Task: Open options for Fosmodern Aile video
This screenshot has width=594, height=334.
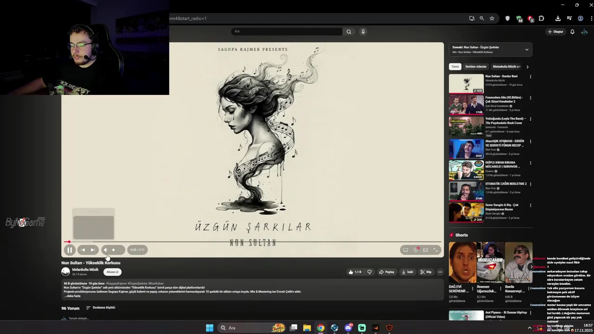Action: 530,98
